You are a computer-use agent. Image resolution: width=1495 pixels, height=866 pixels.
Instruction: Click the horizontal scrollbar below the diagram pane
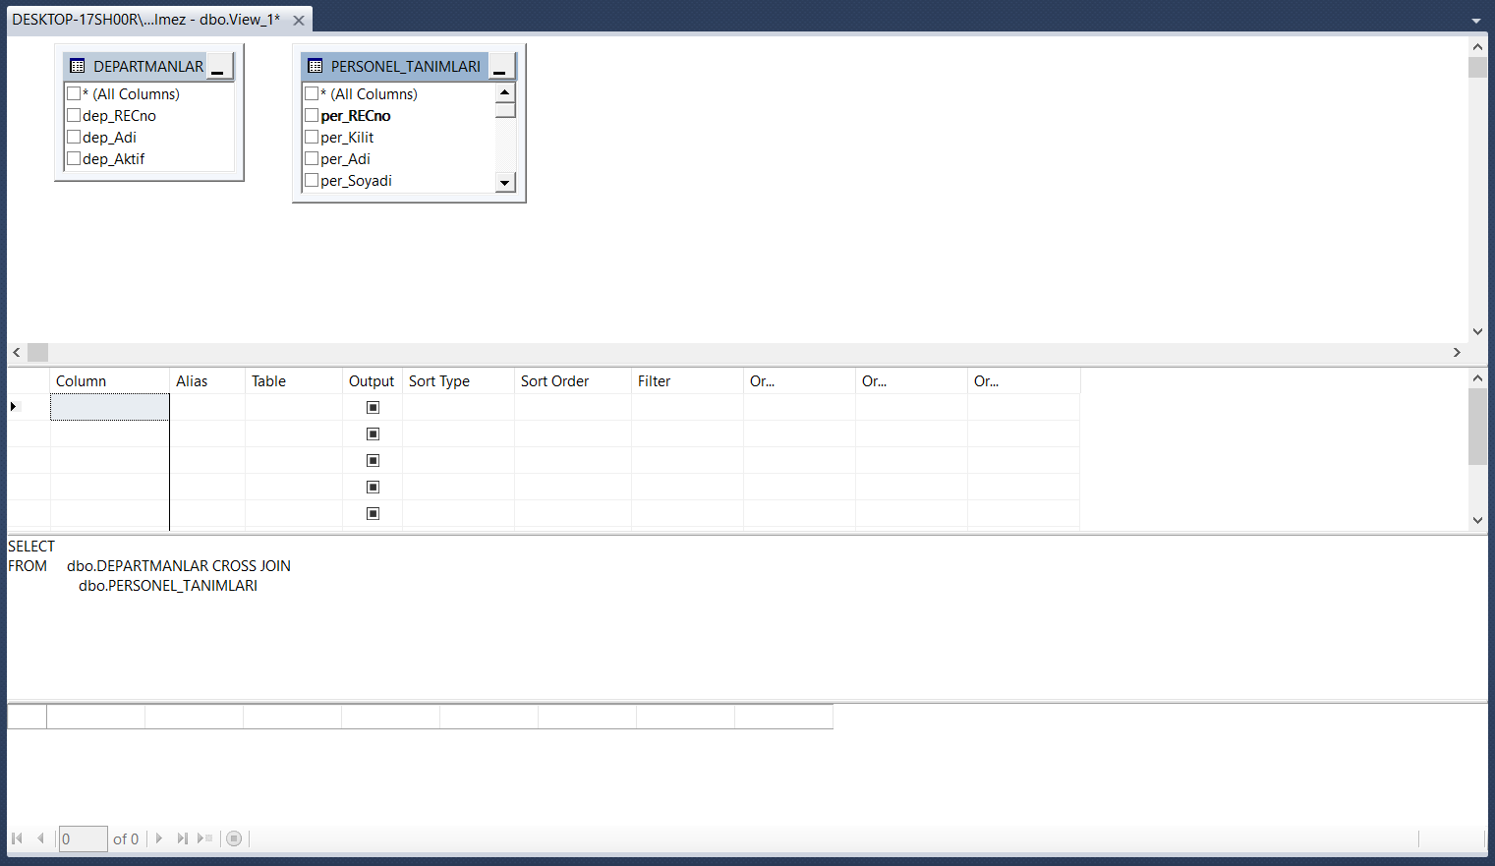point(36,352)
